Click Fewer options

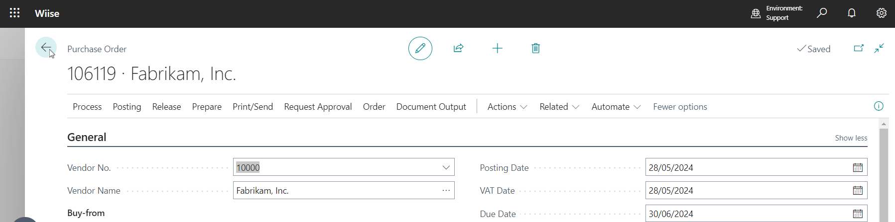click(x=680, y=107)
